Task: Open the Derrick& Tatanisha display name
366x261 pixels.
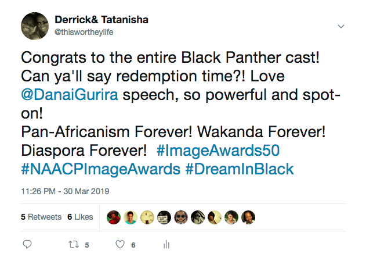Action: point(102,20)
